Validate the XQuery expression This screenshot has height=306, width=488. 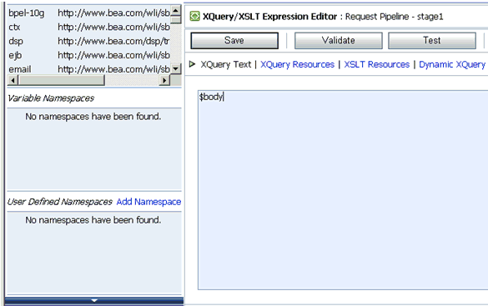(x=339, y=40)
